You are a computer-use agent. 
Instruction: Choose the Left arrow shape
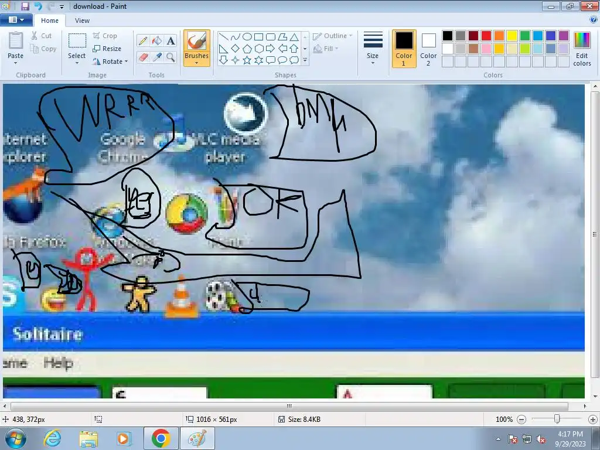(282, 49)
